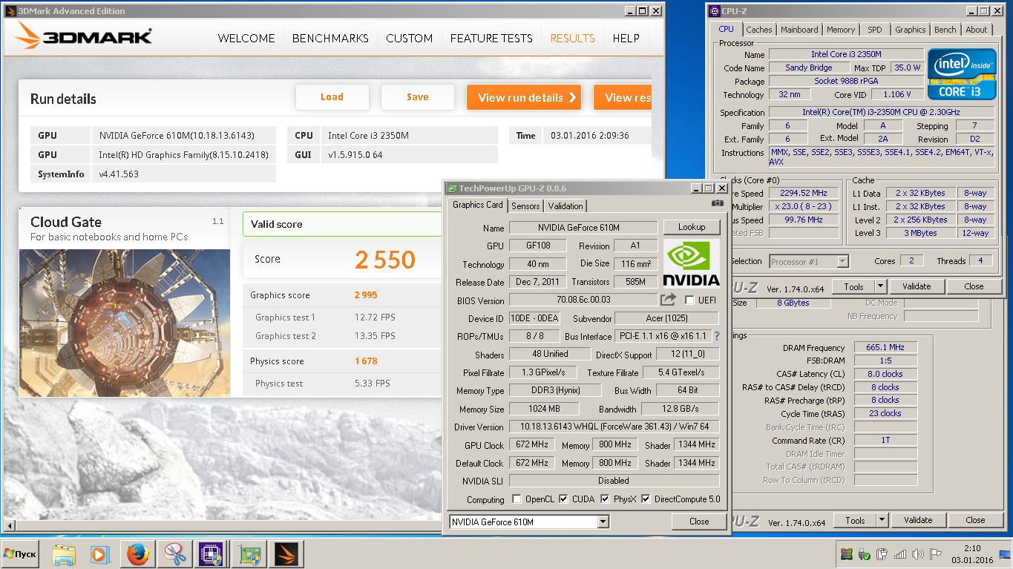Screen dimensions: 1013x569
Task: Click the volume speaker tray icon
Action: 917,554
